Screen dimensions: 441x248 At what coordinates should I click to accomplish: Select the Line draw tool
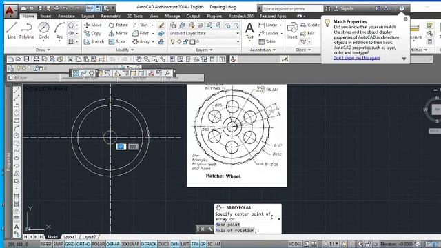[12, 30]
